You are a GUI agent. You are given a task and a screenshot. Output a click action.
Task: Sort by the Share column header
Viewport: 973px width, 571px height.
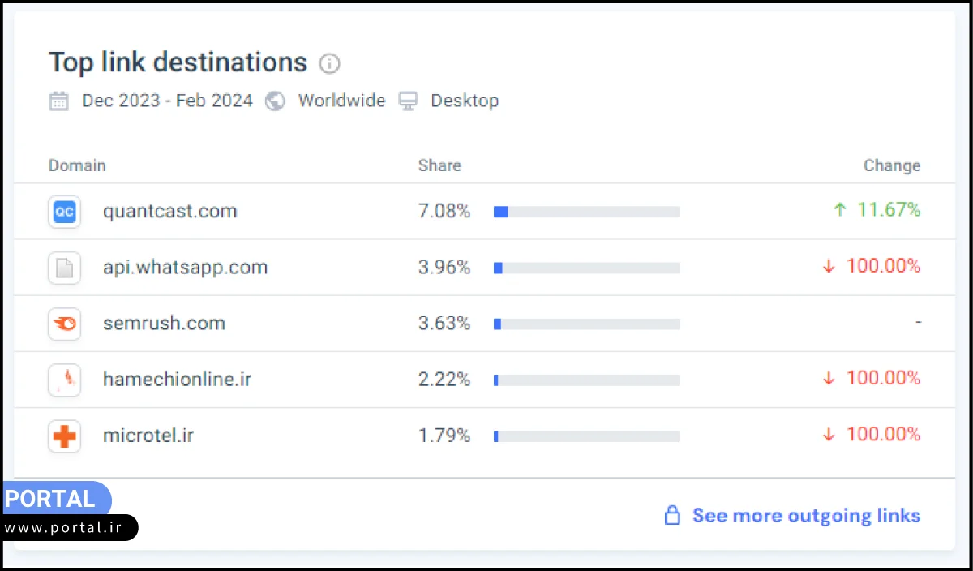click(439, 165)
